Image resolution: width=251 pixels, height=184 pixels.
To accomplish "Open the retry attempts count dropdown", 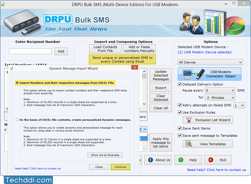I will click(x=239, y=105).
